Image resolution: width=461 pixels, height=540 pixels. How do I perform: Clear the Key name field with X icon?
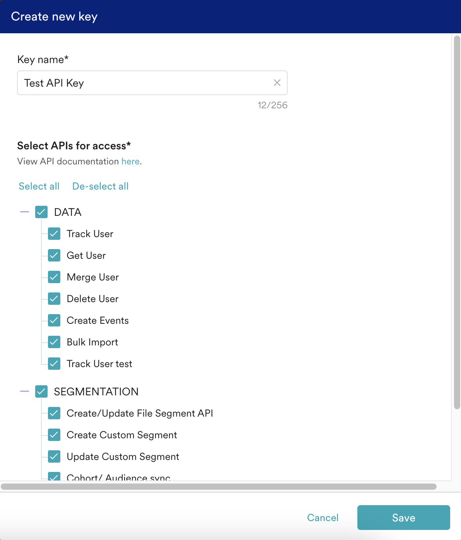click(277, 83)
